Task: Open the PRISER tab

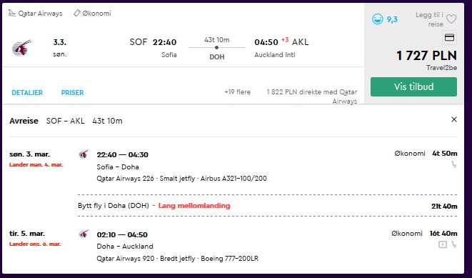Action: (x=72, y=92)
